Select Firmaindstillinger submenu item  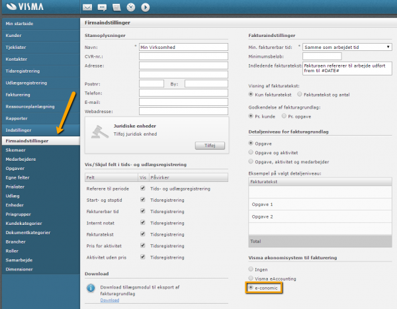coord(41,141)
